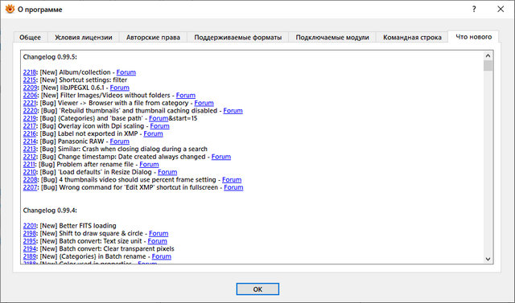
Task: Open Forum link for Edit XMP shortcut
Action: [233, 187]
